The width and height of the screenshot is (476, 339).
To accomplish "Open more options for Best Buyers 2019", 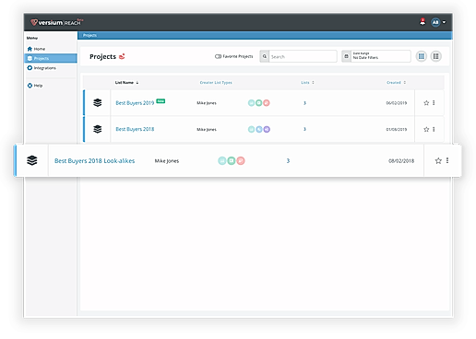I will tap(434, 103).
